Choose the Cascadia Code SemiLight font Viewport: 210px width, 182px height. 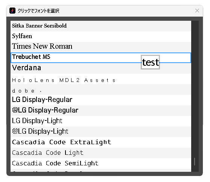(101, 163)
